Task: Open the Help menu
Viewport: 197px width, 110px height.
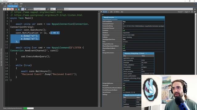Action: pyautogui.click(x=21, y=4)
